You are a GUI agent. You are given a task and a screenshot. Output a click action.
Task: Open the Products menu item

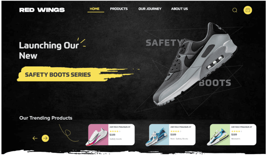[x=119, y=9]
